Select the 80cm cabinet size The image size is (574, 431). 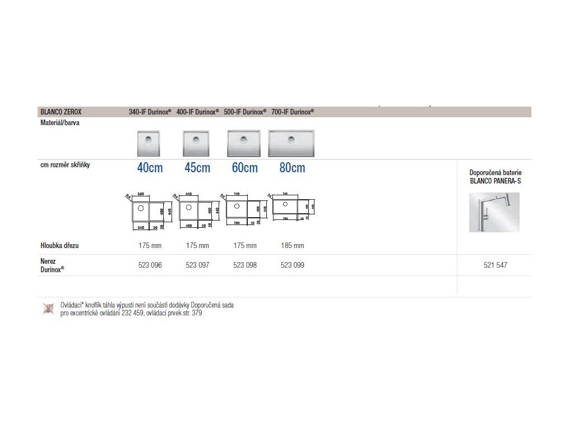pyautogui.click(x=292, y=168)
